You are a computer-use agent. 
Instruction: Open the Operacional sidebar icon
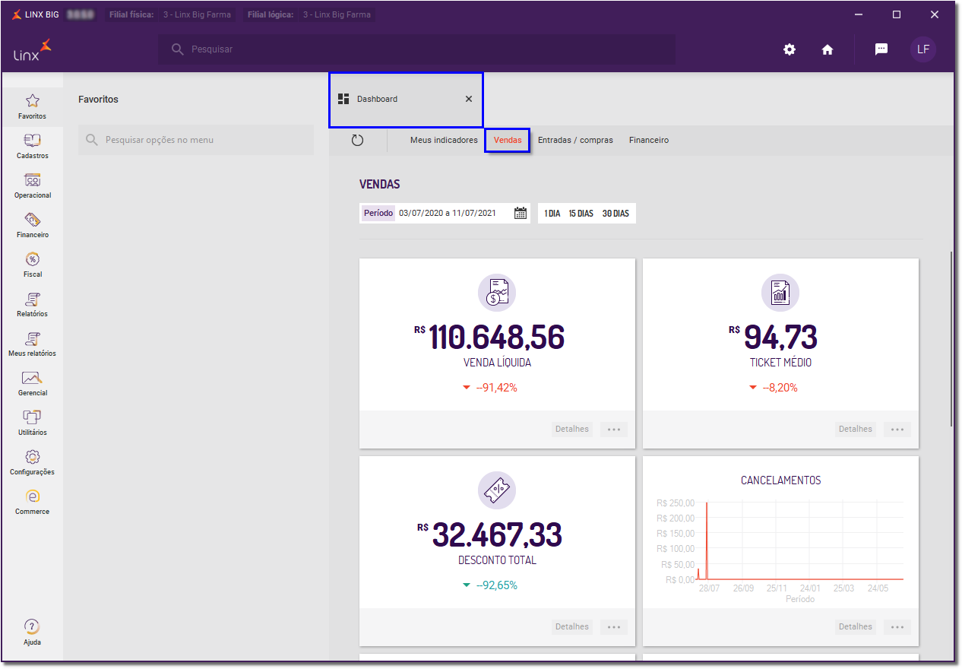(33, 180)
